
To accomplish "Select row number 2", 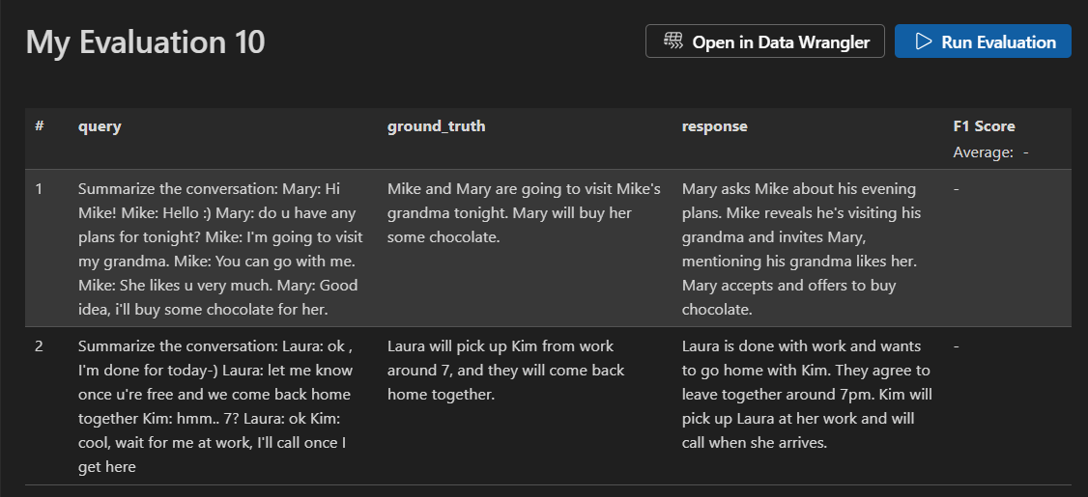I will [39, 346].
